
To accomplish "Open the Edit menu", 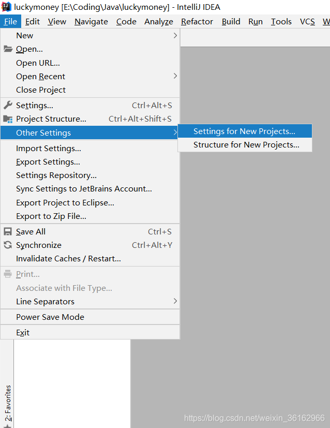I will coord(33,21).
